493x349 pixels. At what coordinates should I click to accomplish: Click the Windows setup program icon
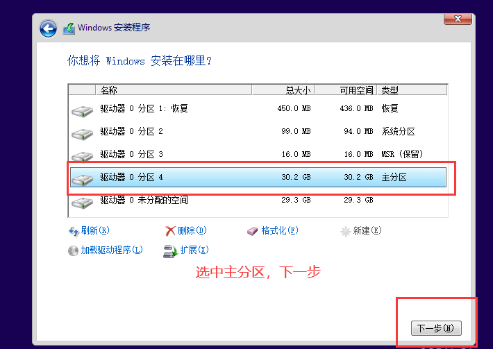pos(69,28)
